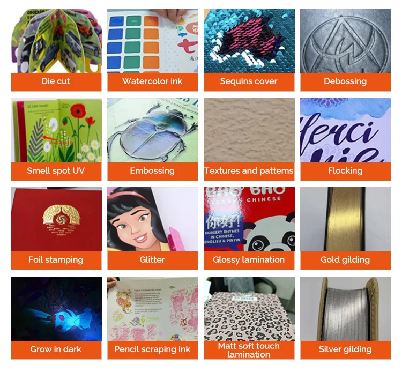The image size is (402, 372).
Task: Open the Smell spot UV picture
Action: (56, 130)
